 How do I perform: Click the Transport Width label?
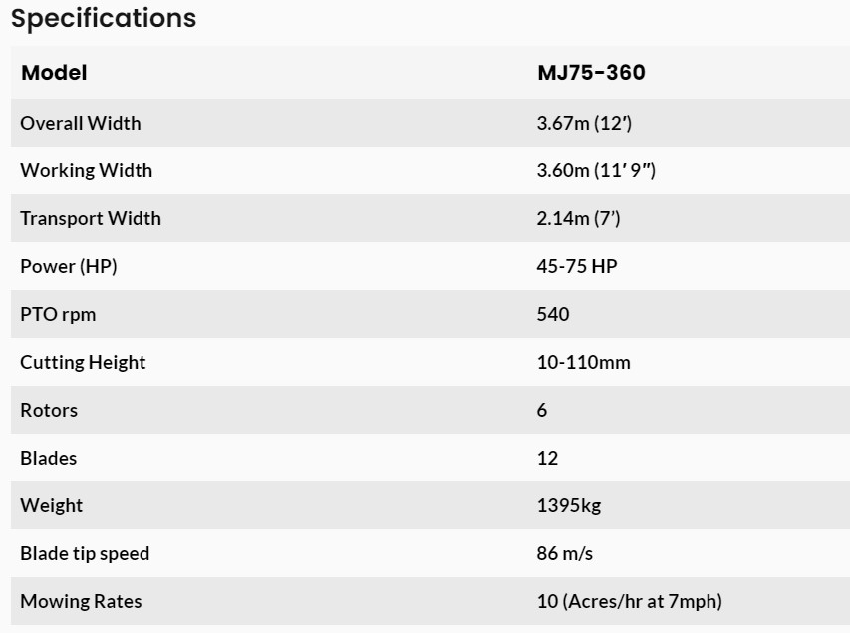tap(91, 218)
